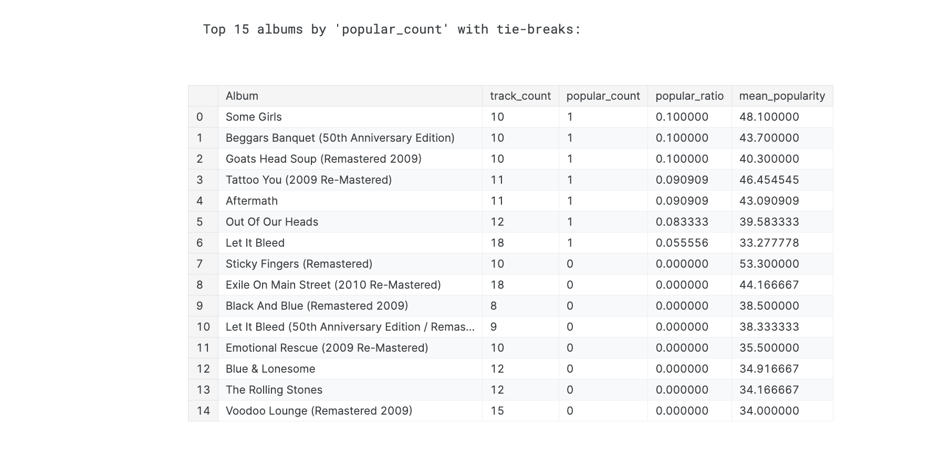The height and width of the screenshot is (475, 941).
Task: Click the popular_ratio column header
Action: coord(689,96)
